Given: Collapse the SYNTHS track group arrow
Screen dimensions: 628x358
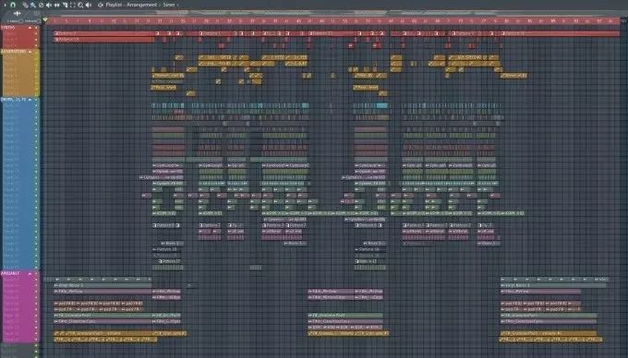Looking at the screenshot, I should (30, 28).
